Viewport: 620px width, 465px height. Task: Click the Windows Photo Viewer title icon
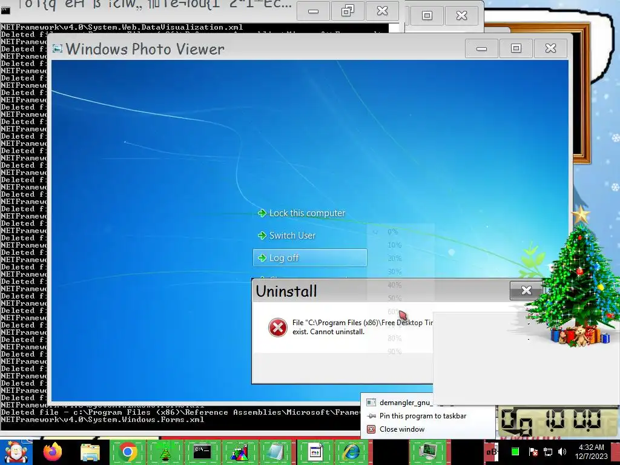pos(58,48)
